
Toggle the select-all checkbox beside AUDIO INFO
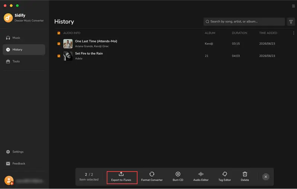pos(59,33)
